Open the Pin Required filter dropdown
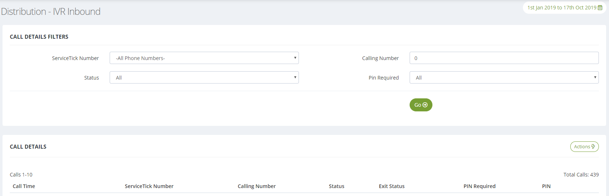609x196 pixels. click(x=504, y=77)
